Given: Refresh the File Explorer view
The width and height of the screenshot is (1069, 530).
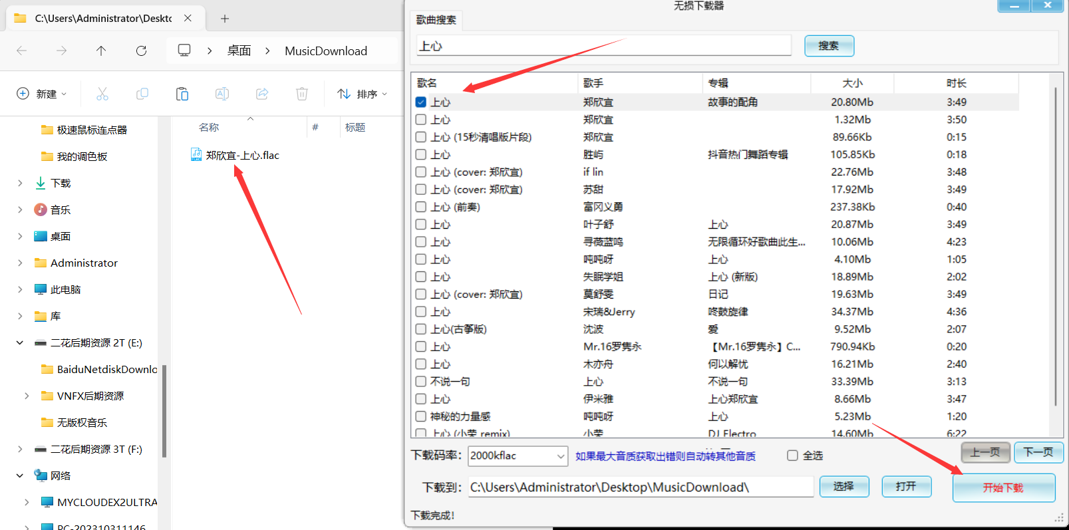Looking at the screenshot, I should (x=141, y=51).
